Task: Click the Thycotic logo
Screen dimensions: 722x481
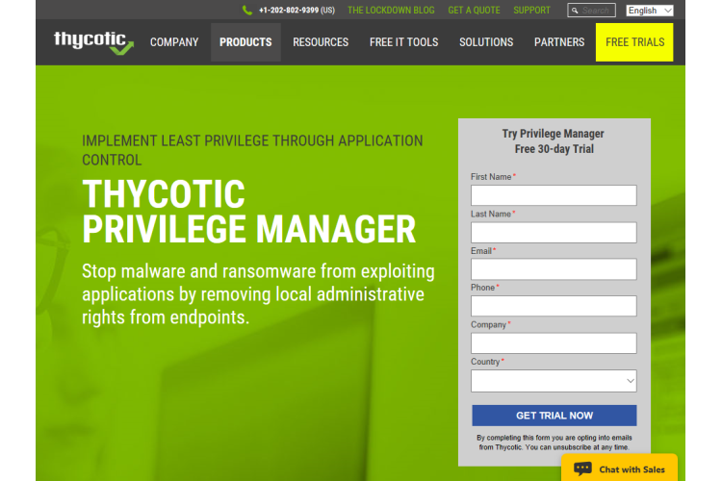Action: 93,41
